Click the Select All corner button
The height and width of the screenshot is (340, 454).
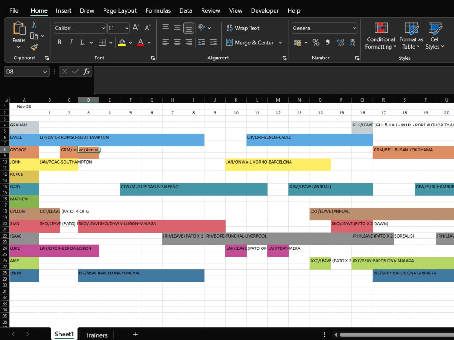coord(5,100)
